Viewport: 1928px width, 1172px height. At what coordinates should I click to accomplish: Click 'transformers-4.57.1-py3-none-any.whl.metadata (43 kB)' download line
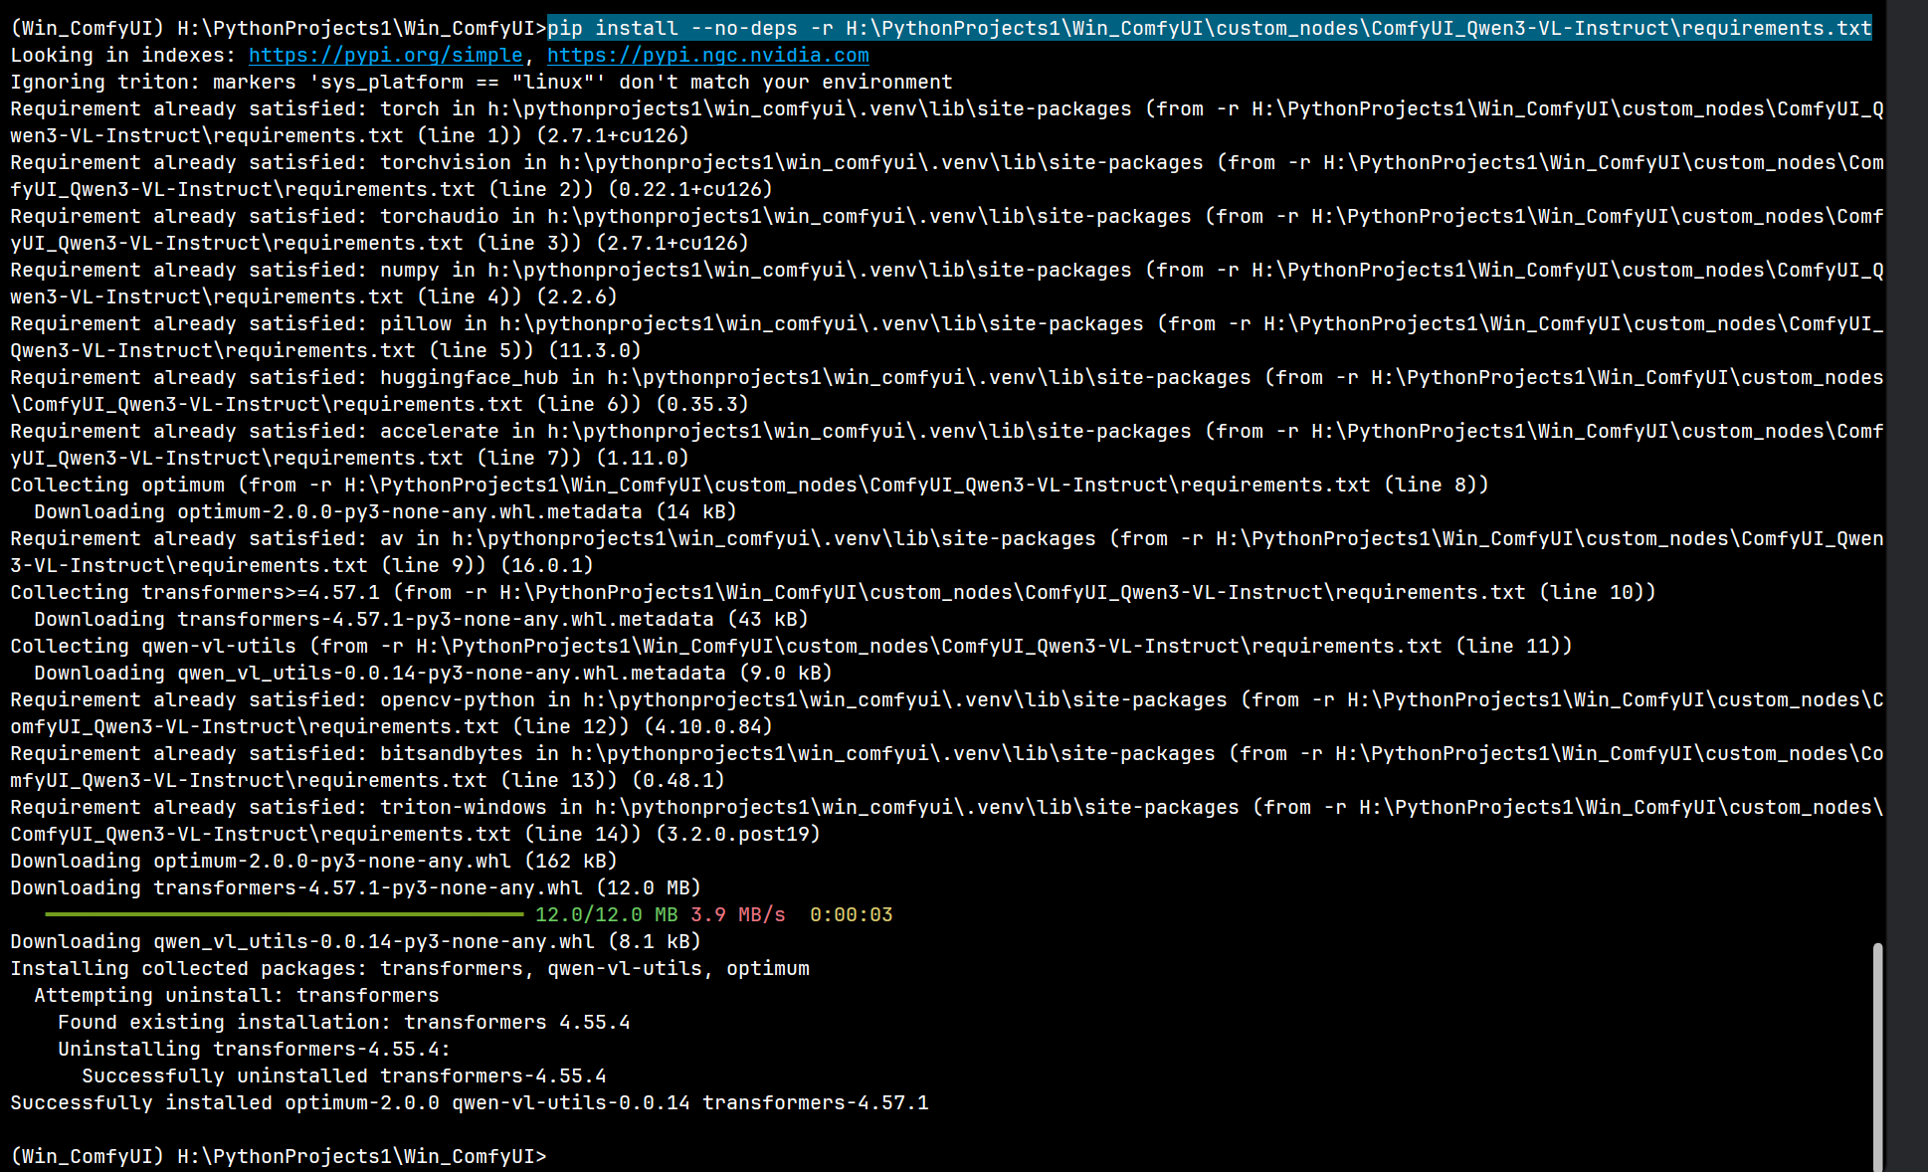[422, 620]
